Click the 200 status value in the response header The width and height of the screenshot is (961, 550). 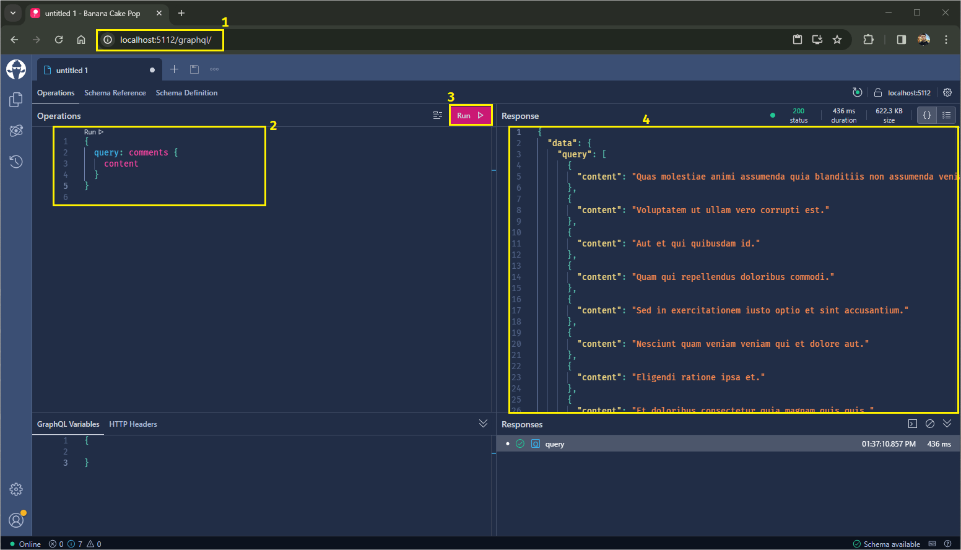point(799,111)
